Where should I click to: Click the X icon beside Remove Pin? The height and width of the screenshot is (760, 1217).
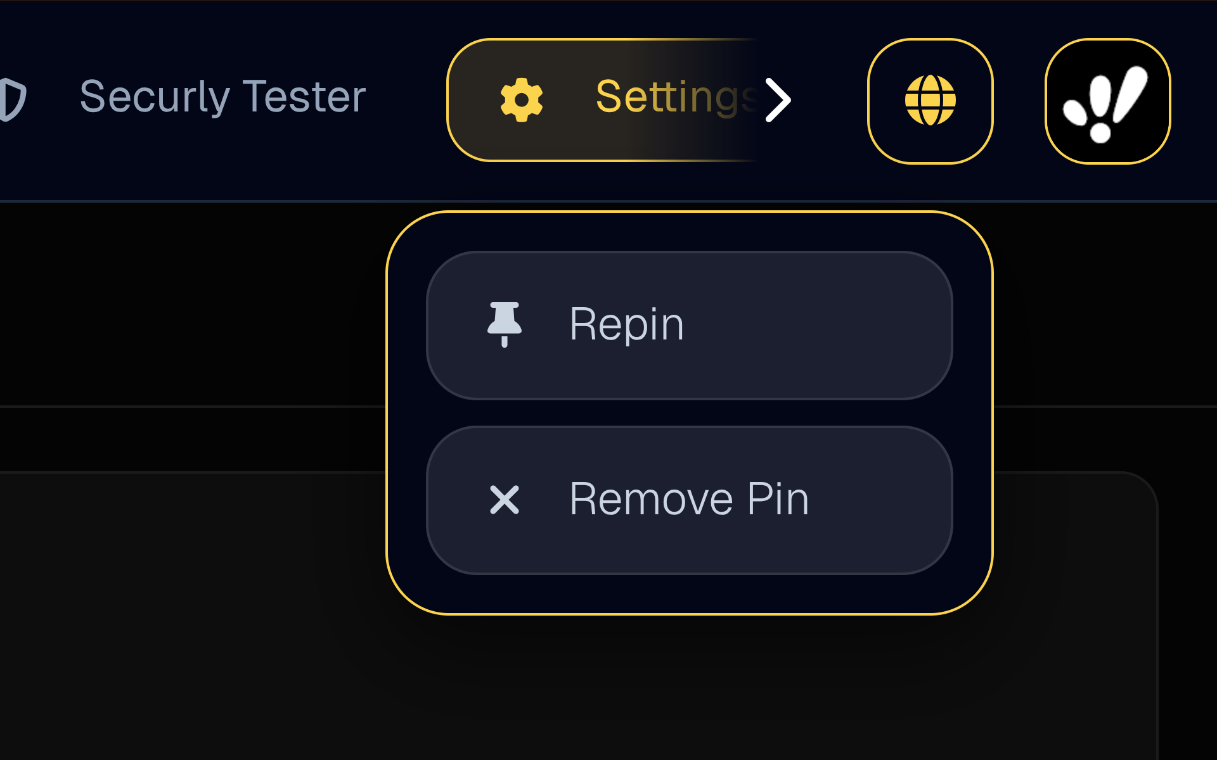click(505, 500)
